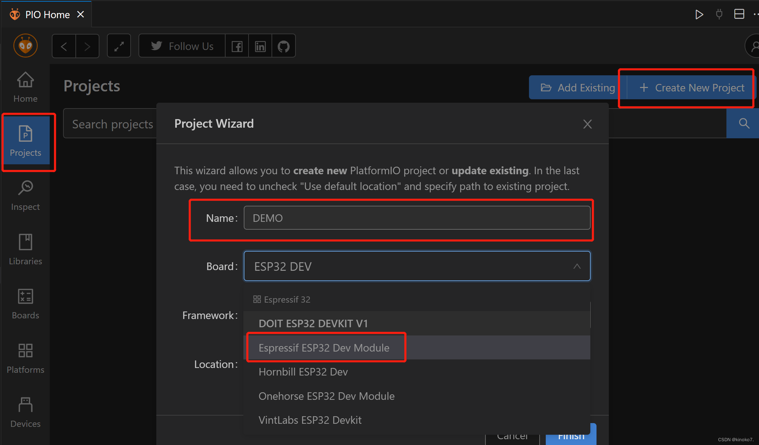Open the Boards sidebar section
The height and width of the screenshot is (445, 759).
pos(25,304)
